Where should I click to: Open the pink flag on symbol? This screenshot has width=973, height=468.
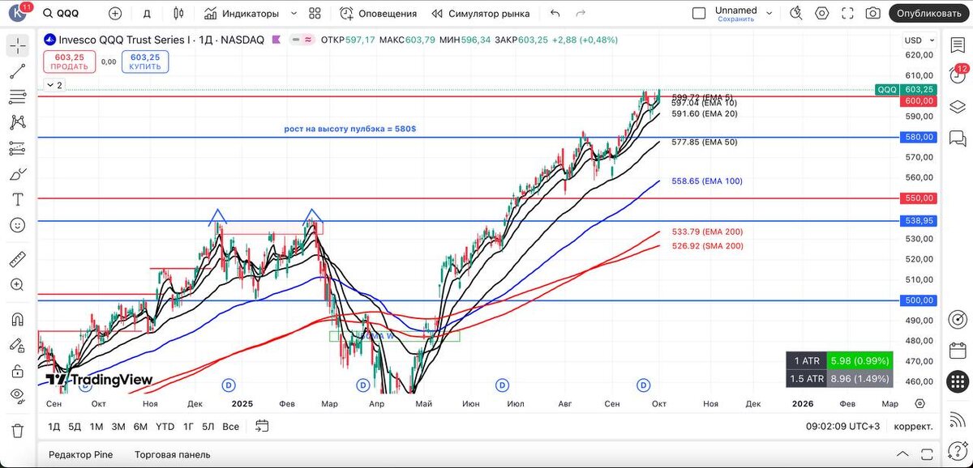click(x=277, y=40)
